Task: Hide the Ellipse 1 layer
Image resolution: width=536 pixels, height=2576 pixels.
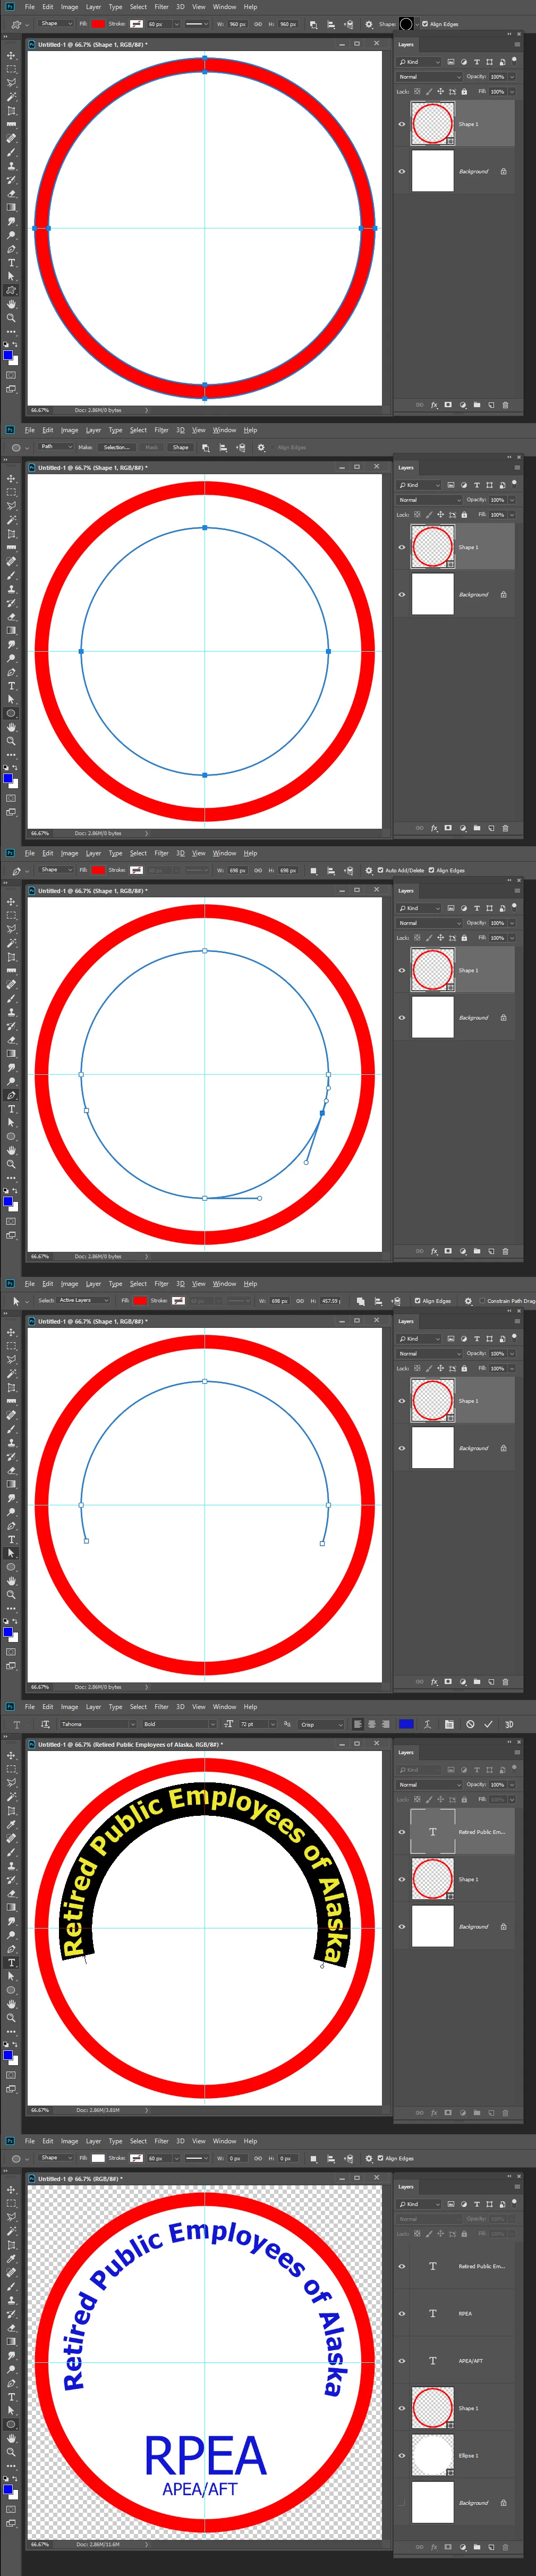Action: coord(402,2455)
